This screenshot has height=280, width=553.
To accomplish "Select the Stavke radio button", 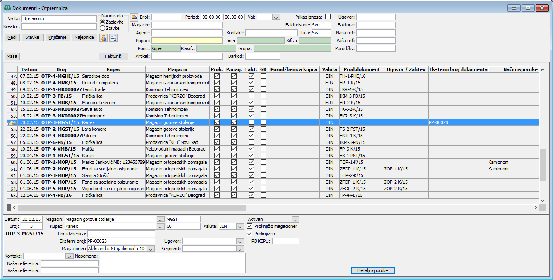I will [x=102, y=28].
